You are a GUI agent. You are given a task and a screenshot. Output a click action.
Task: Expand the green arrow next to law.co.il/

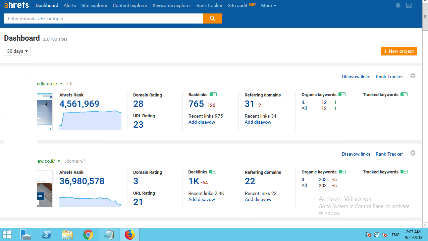59,161
